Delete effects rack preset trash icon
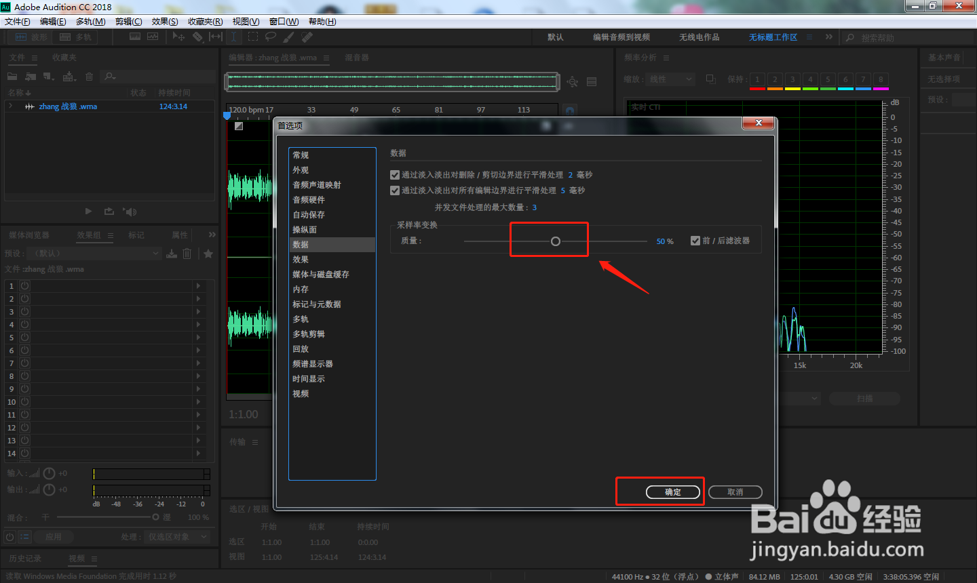This screenshot has width=977, height=583. tap(187, 254)
